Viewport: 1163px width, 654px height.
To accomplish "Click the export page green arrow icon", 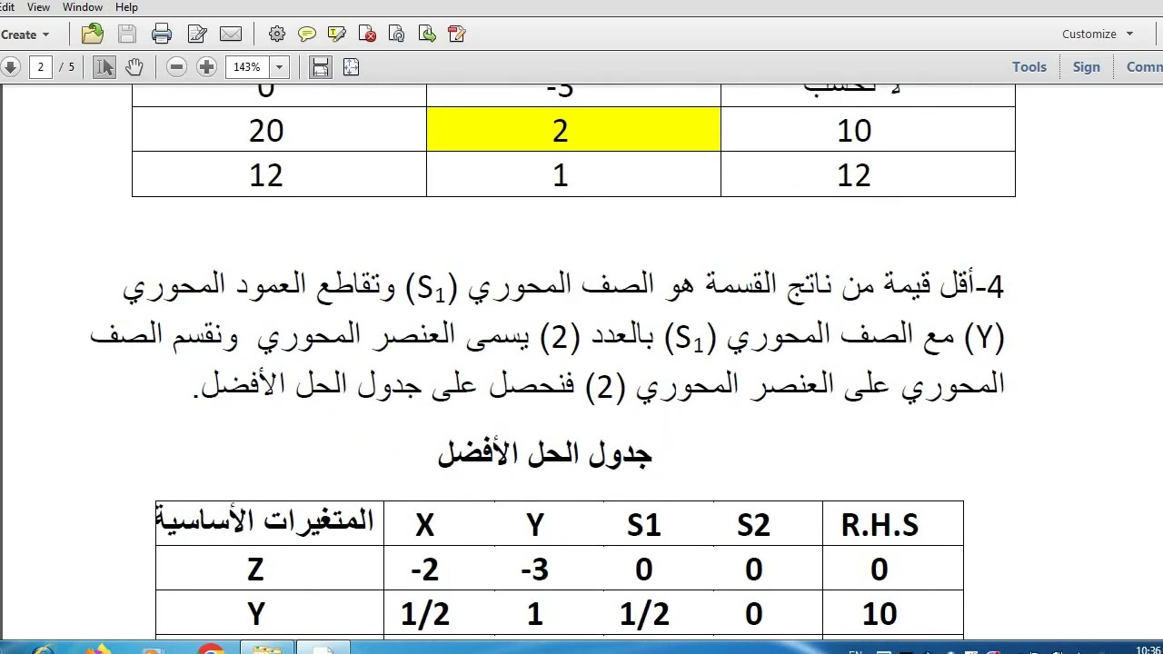I will tap(427, 35).
